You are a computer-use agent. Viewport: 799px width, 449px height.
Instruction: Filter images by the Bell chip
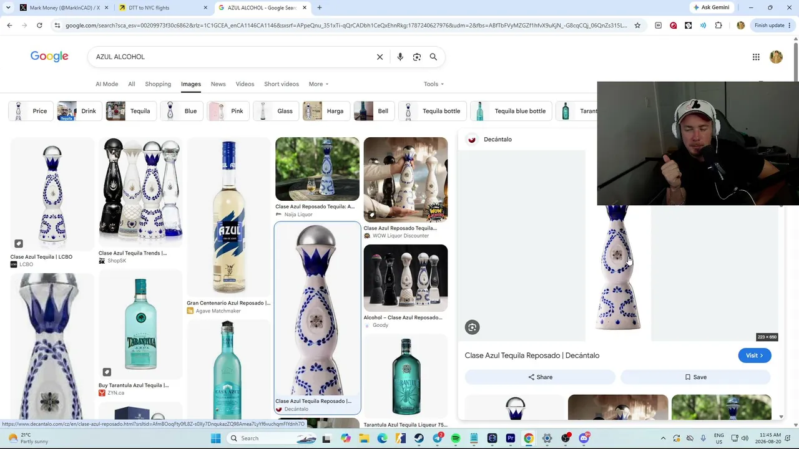pos(373,111)
